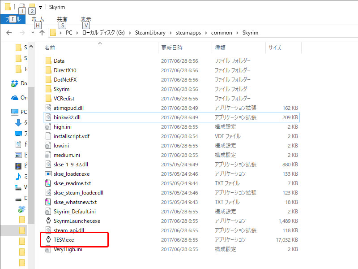Click the skse_readme.txt file icon
358x269 pixels.
[48, 183]
